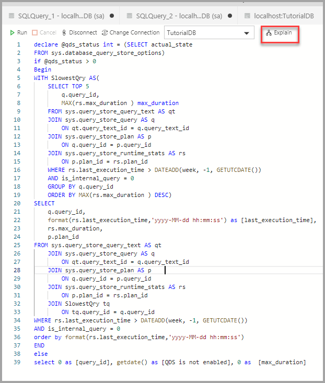Click 'GETUTCDATE()' on line 34
This screenshot has width=325, height=383.
[x=224, y=320]
